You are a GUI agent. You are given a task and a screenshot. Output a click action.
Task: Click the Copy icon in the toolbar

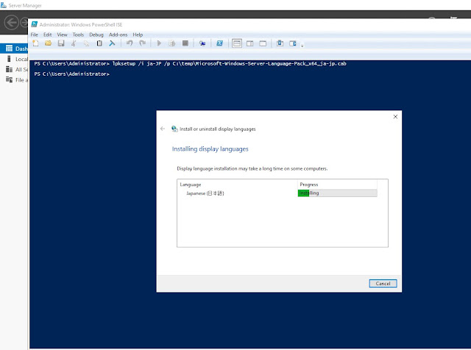(x=87, y=43)
